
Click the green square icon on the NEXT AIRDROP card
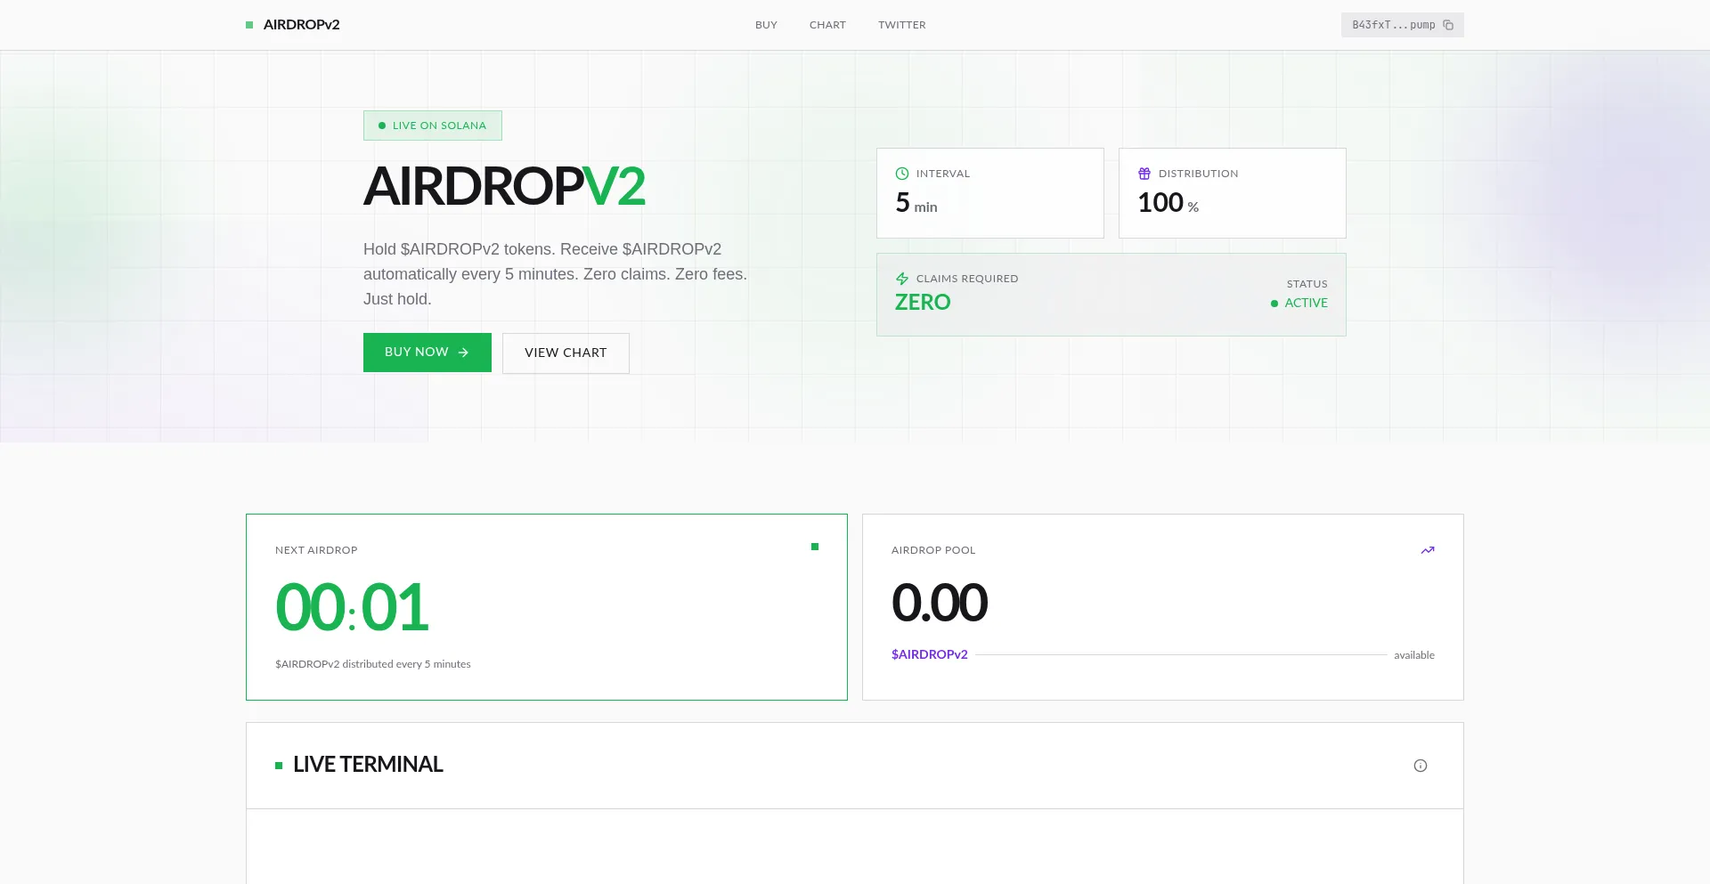pyautogui.click(x=814, y=547)
